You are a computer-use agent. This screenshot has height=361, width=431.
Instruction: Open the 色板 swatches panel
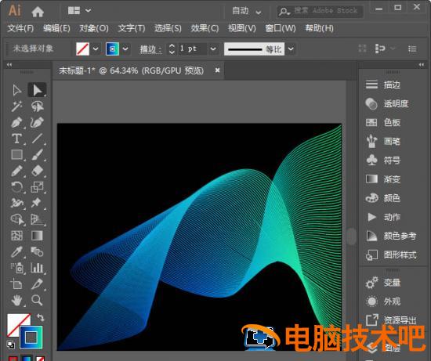tap(382, 122)
